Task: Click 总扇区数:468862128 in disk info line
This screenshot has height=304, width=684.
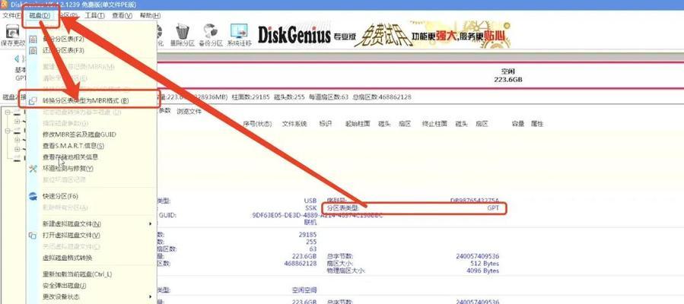Action: coord(382,97)
